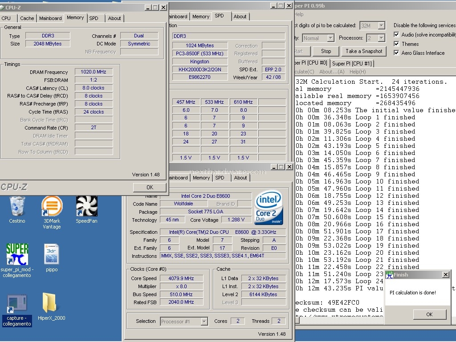456x342 pixels.
Task: Click the Size 2048 MBytes value
Action: (x=48, y=44)
